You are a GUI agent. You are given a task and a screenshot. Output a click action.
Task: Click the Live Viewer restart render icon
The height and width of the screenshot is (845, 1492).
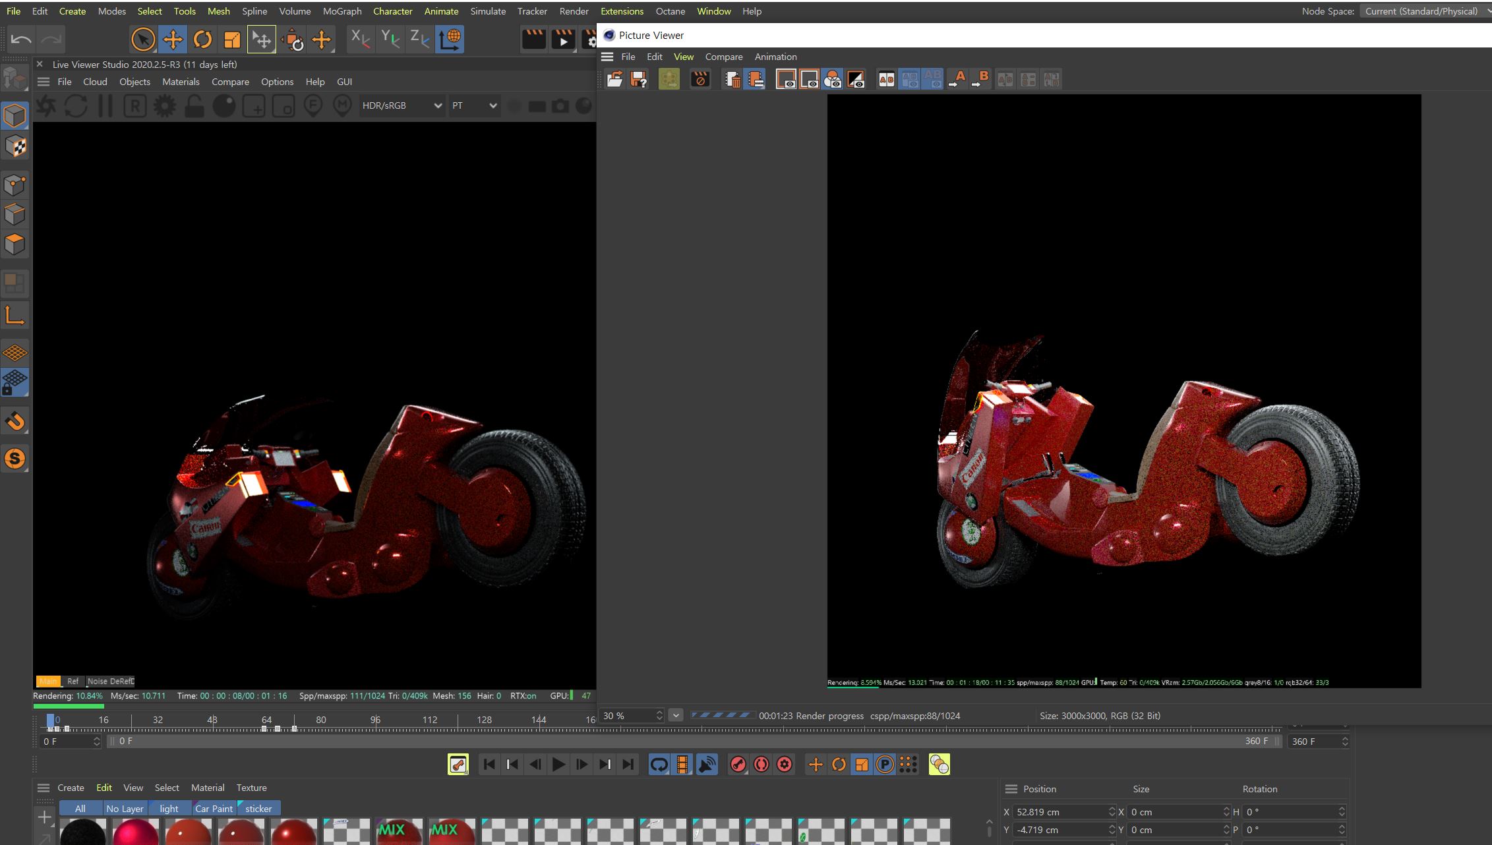coord(76,105)
